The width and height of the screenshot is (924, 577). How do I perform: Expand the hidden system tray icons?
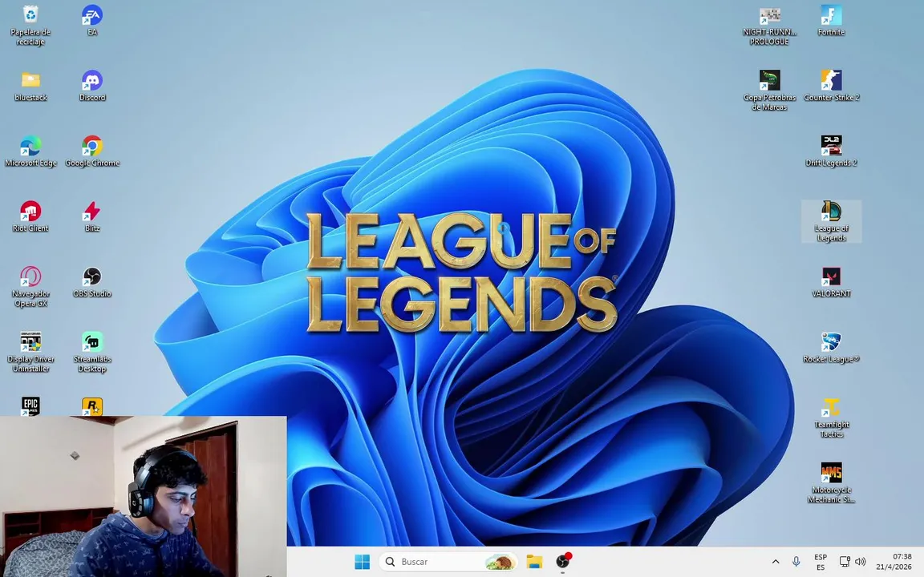[776, 562]
